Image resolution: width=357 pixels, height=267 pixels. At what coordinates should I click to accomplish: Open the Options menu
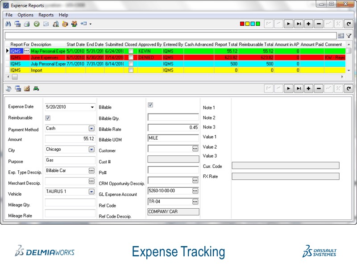tap(25, 15)
